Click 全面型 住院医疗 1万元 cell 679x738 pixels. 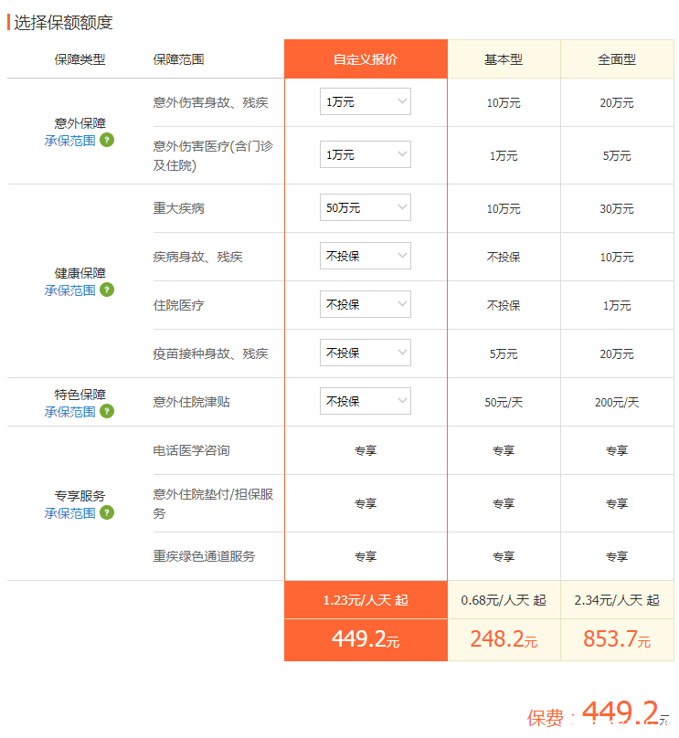tap(617, 305)
